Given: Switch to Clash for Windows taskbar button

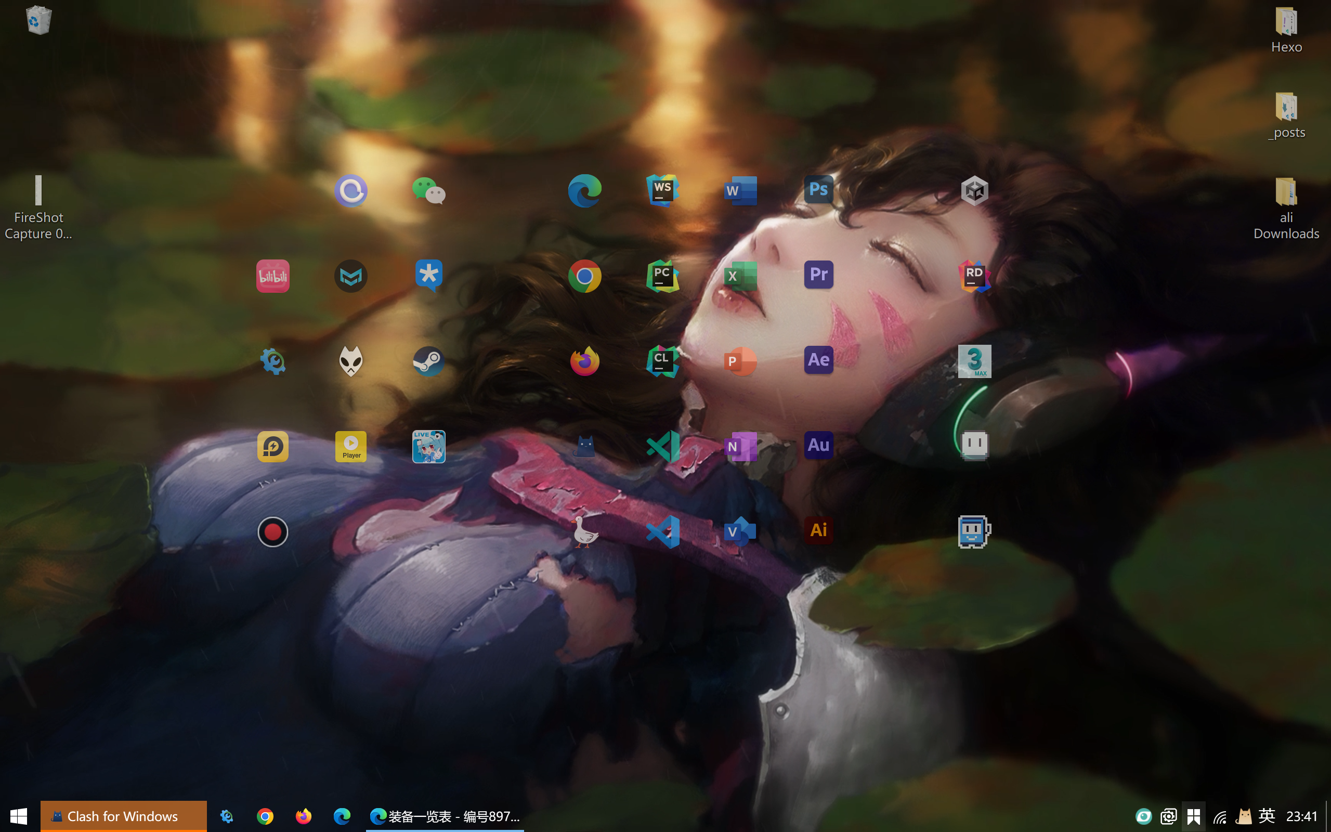Looking at the screenshot, I should point(124,816).
